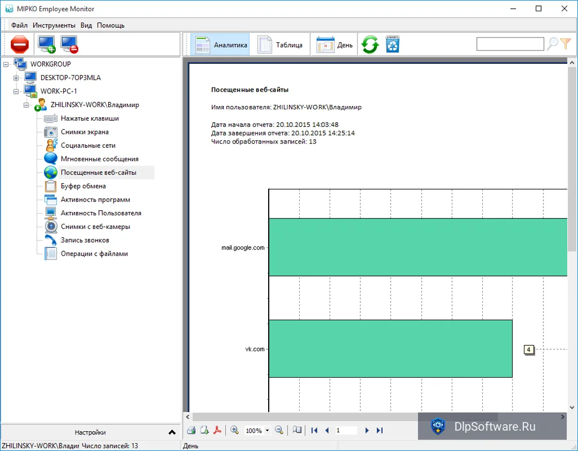Click the keyboard icon for Нажатые клавиши

(x=50, y=118)
